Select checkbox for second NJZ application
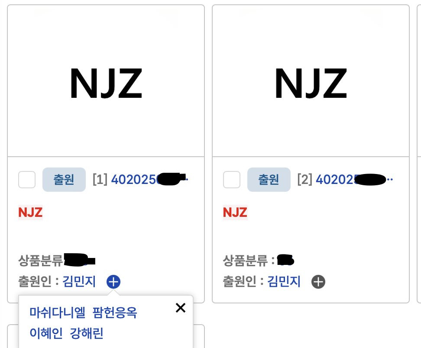 click(231, 180)
